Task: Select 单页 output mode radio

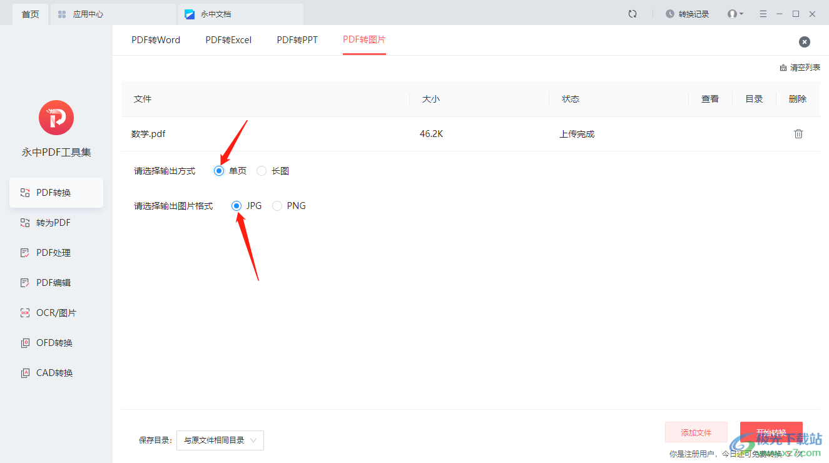Action: (x=219, y=171)
